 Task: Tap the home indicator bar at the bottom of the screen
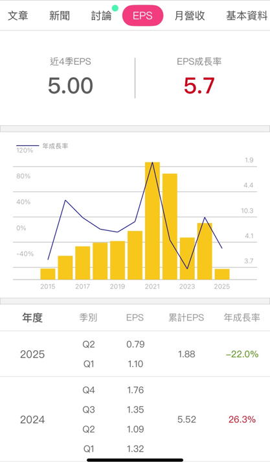coord(135,460)
